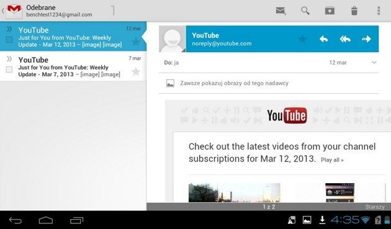Tap the battery status icon
This screenshot has height=229, width=391.
[x=387, y=220]
